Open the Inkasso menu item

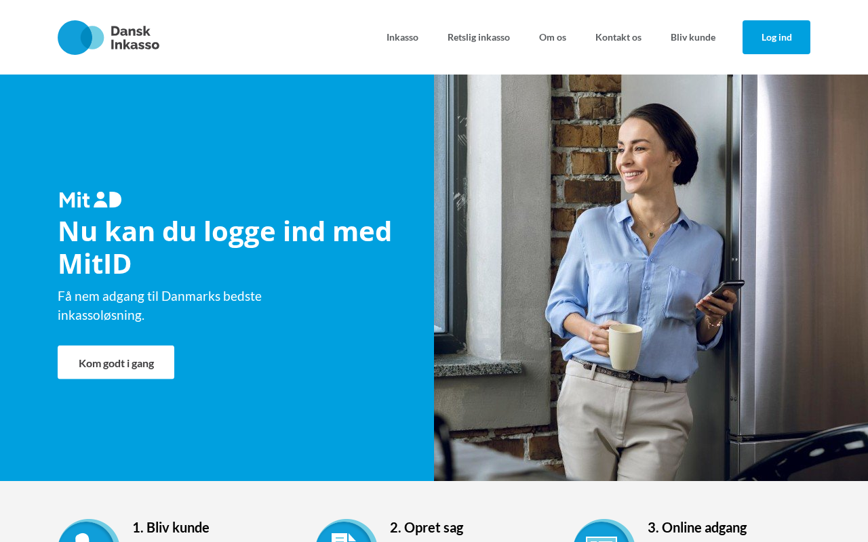pos(402,37)
